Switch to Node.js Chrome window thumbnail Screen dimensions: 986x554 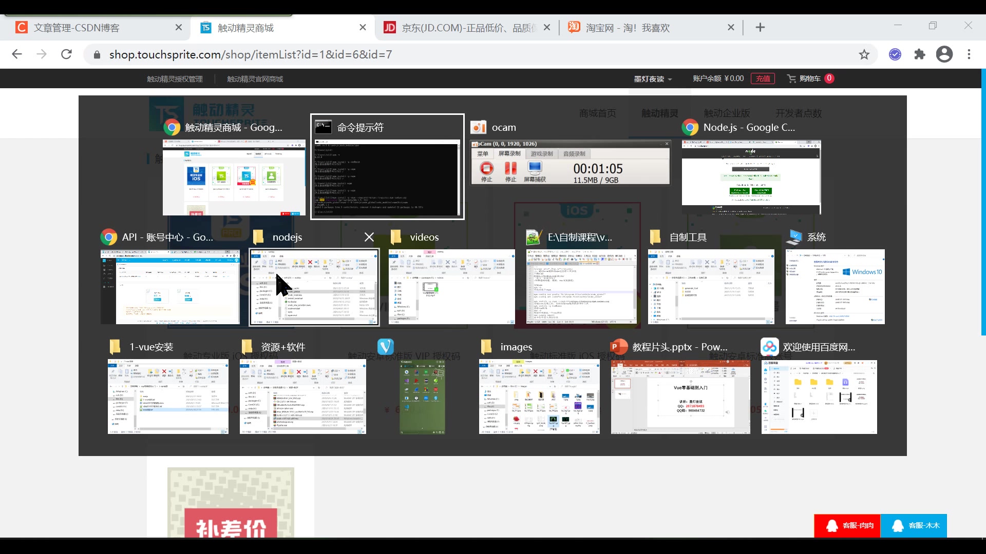tap(751, 177)
